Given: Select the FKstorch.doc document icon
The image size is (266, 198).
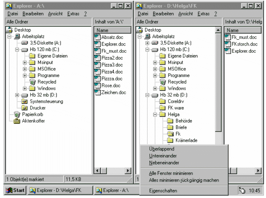Looking at the screenshot, I should 228,44.
